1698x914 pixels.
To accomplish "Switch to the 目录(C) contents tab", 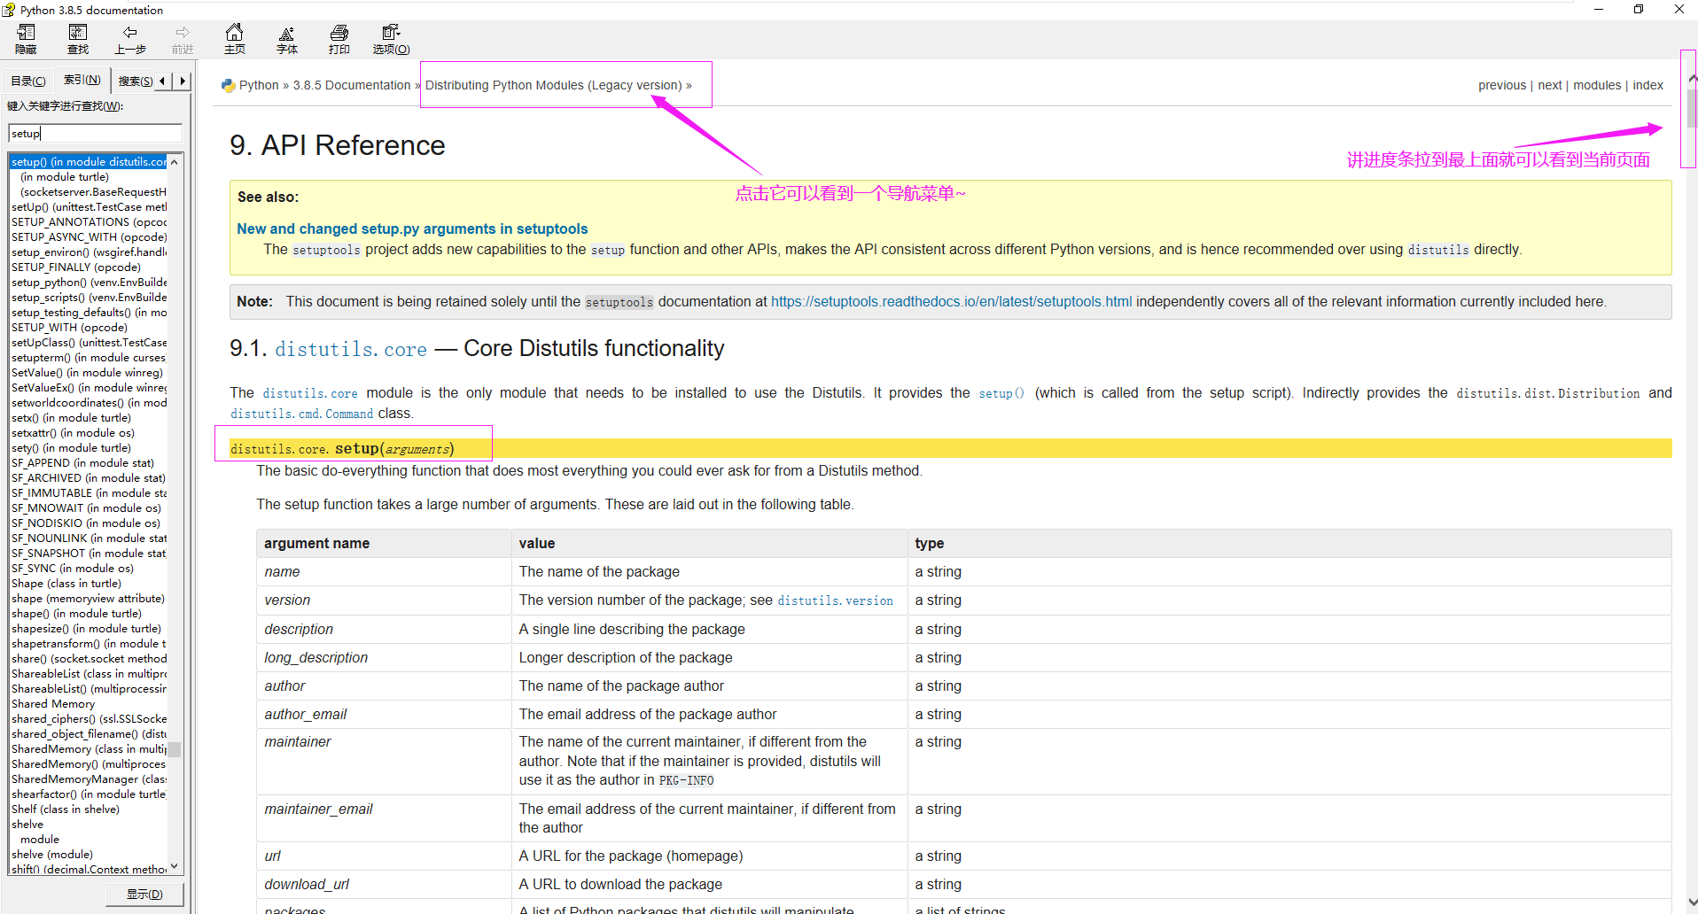I will pos(28,81).
